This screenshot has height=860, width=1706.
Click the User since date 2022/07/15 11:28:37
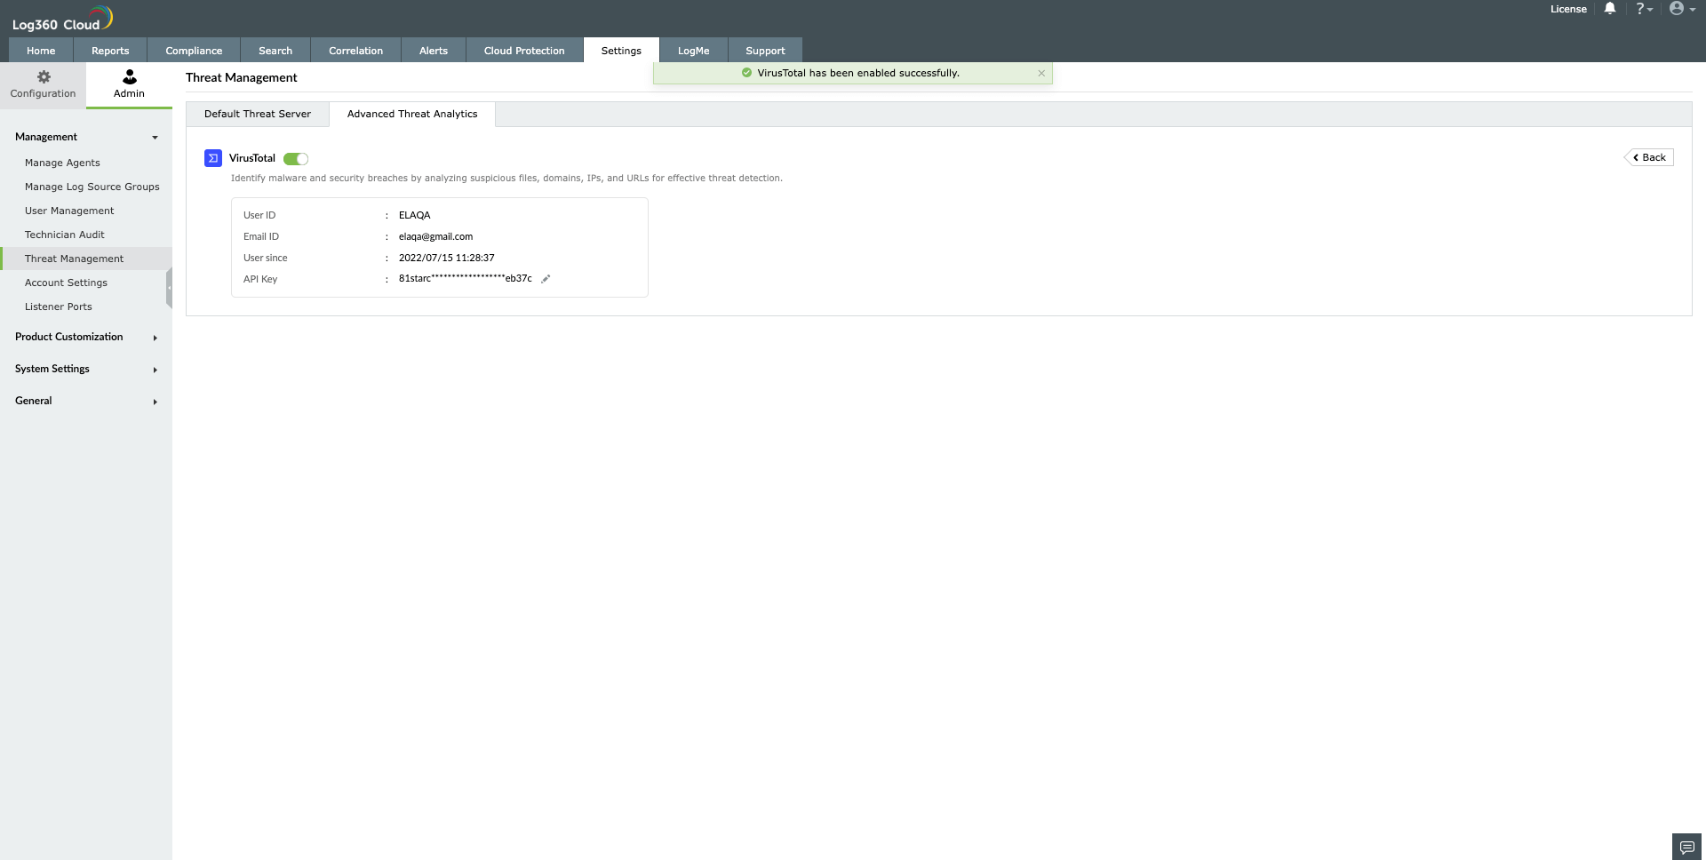click(447, 258)
